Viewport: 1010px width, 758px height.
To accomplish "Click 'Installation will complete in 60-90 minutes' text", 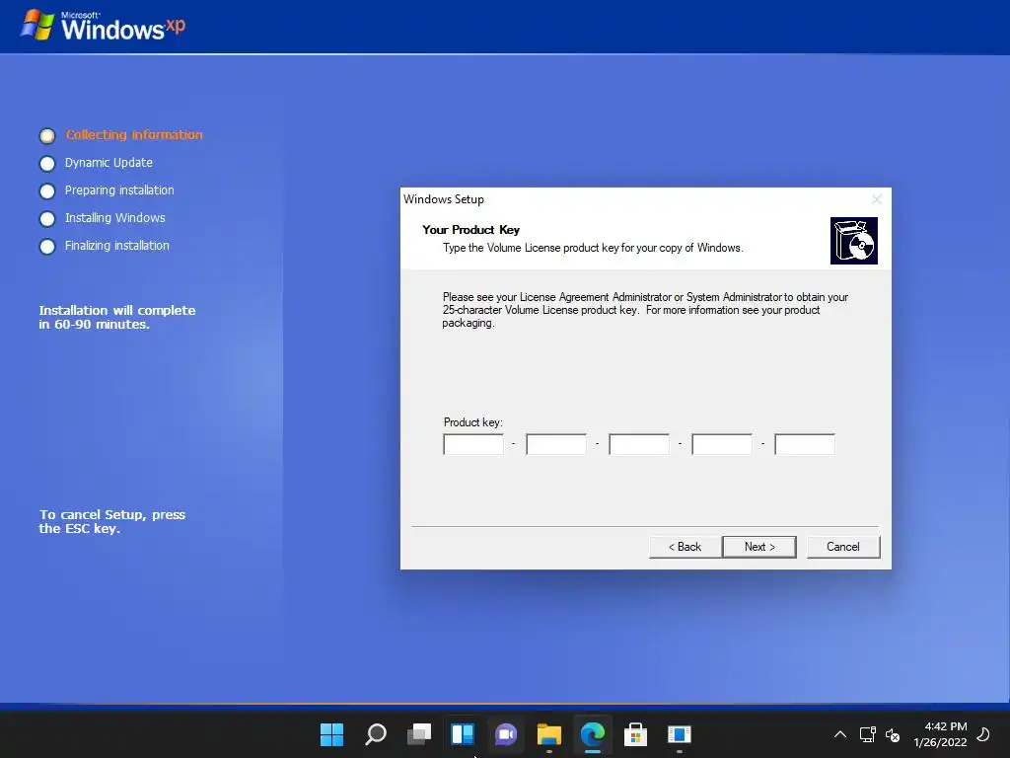I will point(117,317).
